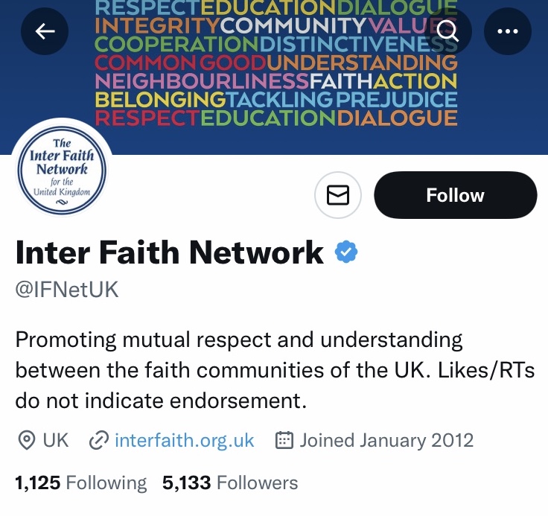Message the account via envelope icon
This screenshot has height=516, width=548.
(x=338, y=195)
